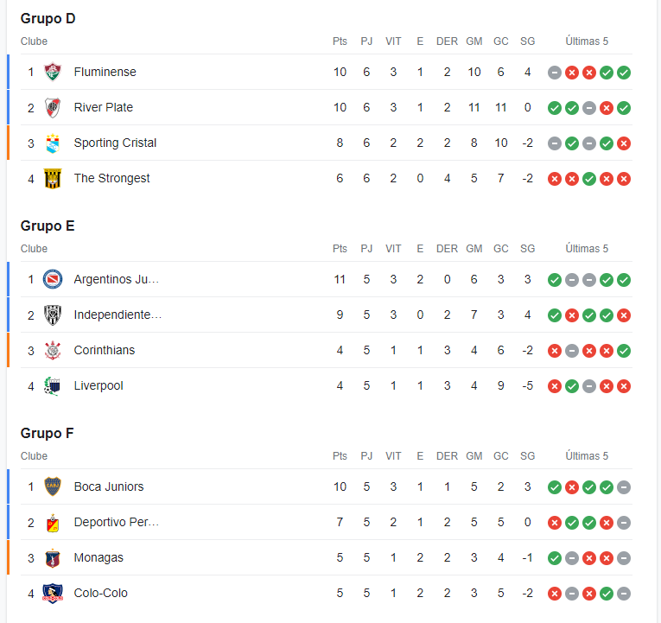
Task: Open the Deportivo Pereira club link
Action: coord(117,522)
